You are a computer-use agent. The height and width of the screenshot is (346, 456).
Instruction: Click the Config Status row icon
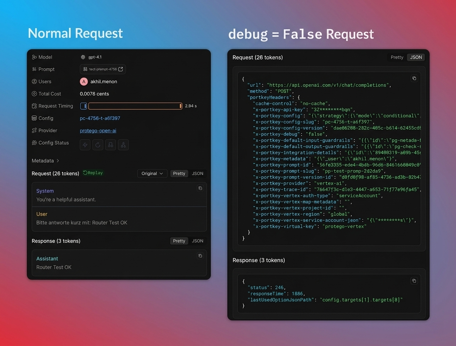click(x=34, y=143)
